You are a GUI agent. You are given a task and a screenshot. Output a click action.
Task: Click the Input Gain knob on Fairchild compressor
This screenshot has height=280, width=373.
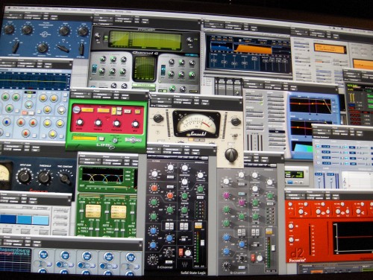coord(24,176)
